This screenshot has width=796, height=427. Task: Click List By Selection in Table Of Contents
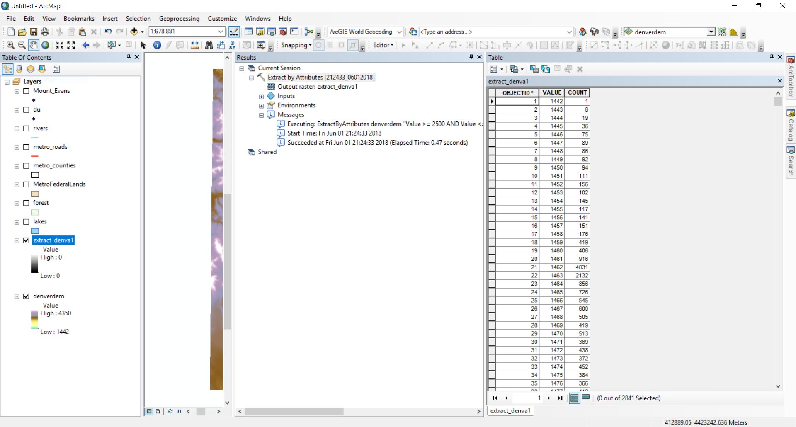coord(42,69)
